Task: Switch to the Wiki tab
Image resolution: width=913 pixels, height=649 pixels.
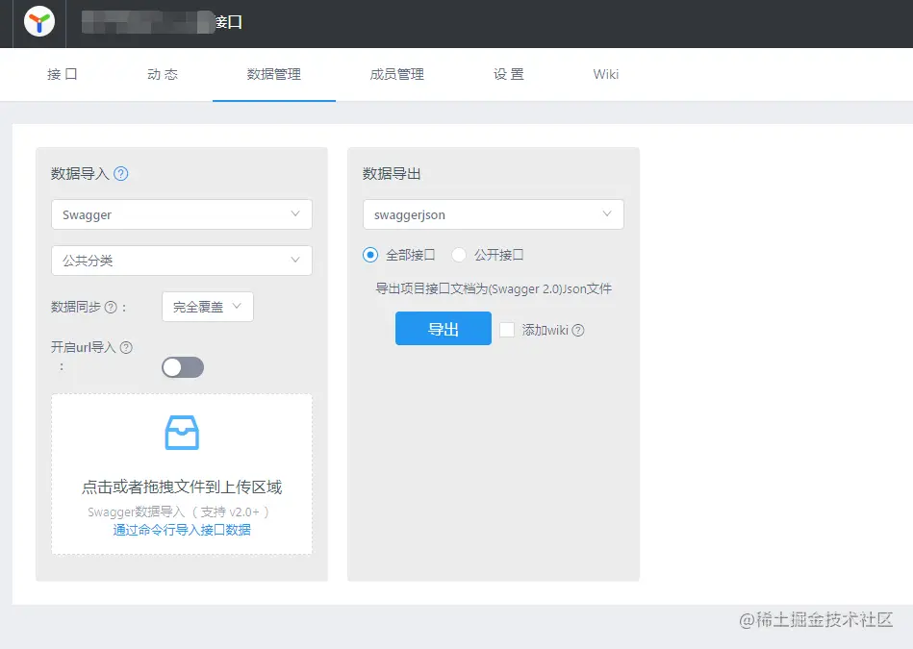Action: click(x=605, y=74)
